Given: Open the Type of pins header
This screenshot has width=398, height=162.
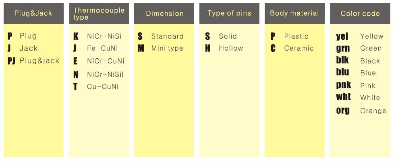Looking at the screenshot, I should click(229, 13).
